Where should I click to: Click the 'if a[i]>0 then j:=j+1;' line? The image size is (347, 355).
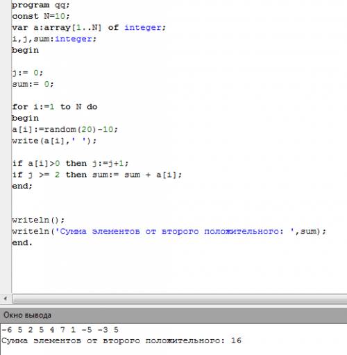coord(70,163)
